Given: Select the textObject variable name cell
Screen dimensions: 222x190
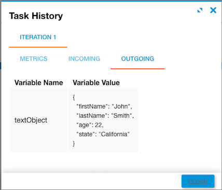Looking at the screenshot, I should [x=39, y=120].
